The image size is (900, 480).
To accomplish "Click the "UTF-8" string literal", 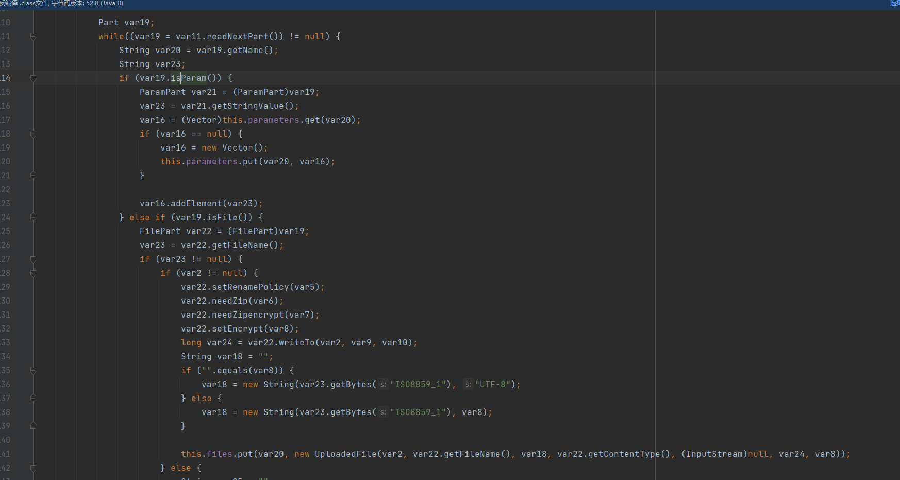I will pyautogui.click(x=492, y=385).
